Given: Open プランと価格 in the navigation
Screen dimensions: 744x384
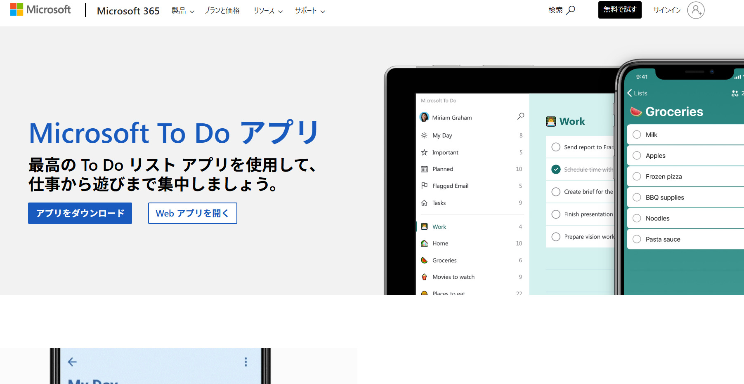Looking at the screenshot, I should point(222,11).
